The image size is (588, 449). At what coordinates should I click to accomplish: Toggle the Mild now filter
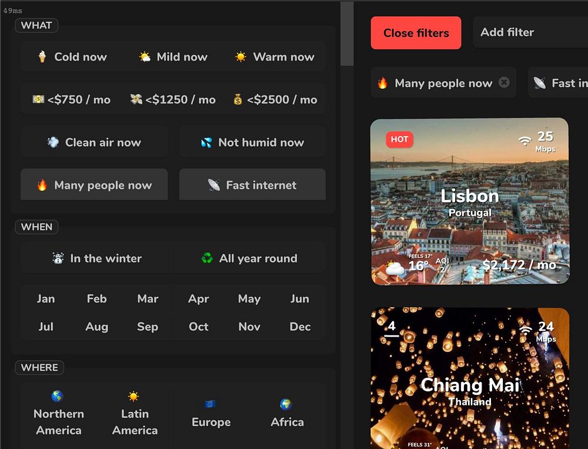click(x=173, y=56)
